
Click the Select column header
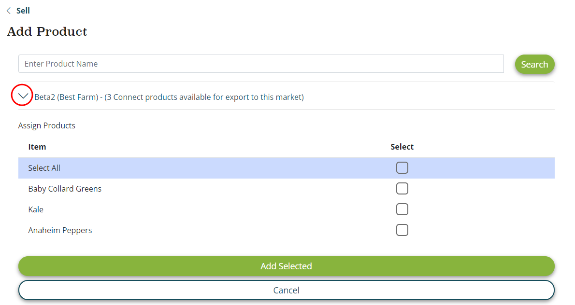[x=402, y=147]
